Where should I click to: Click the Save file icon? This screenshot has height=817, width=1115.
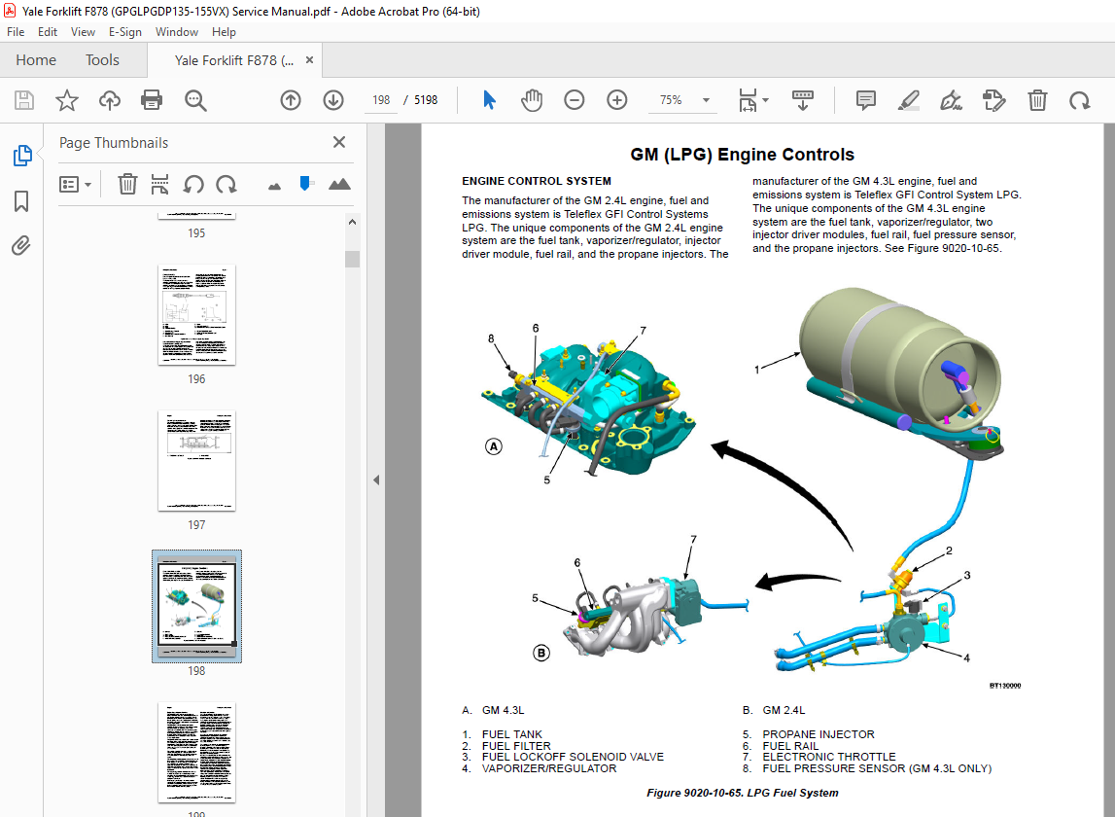24,100
